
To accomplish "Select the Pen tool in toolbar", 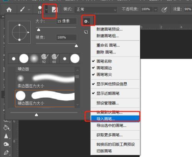I will 6,152.
